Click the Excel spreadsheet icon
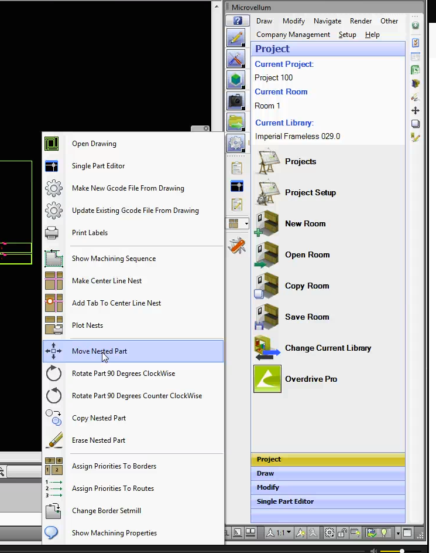The width and height of the screenshot is (436, 553). click(x=416, y=70)
